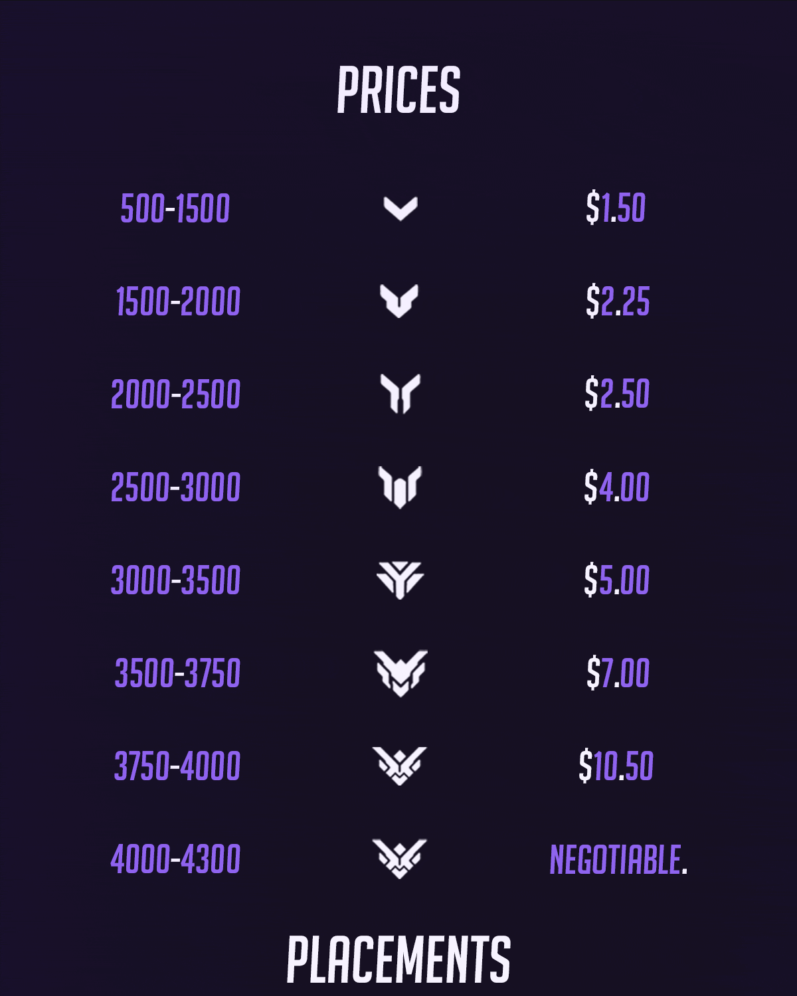Viewport: 797px width, 996px height.
Task: Click the Silver rank icon beside 1500-2000
Action: (x=399, y=301)
